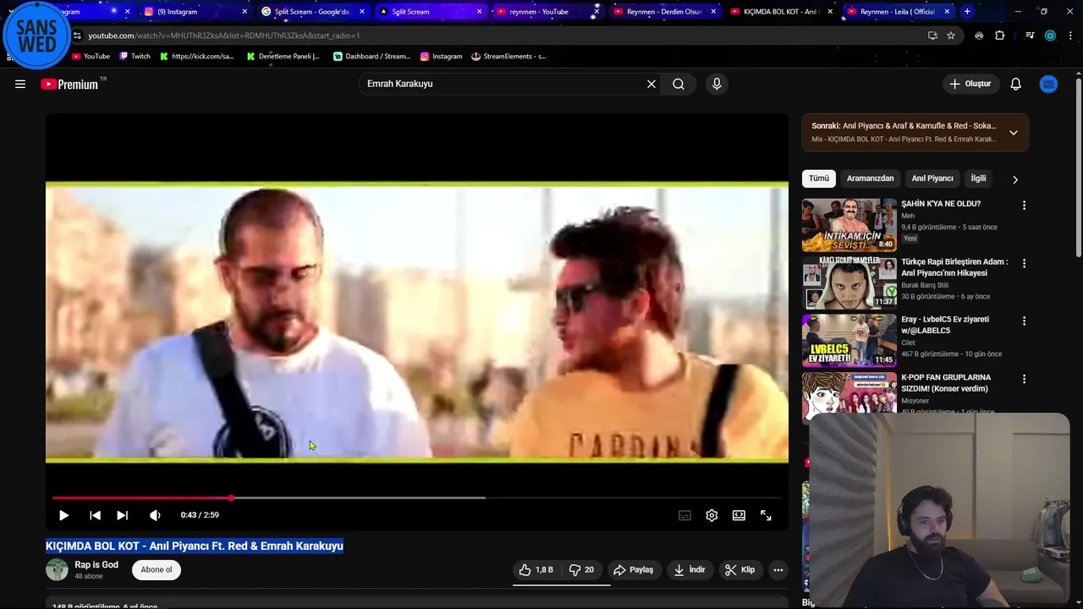
Task: Select the İlgili filter chip
Action: [x=978, y=178]
